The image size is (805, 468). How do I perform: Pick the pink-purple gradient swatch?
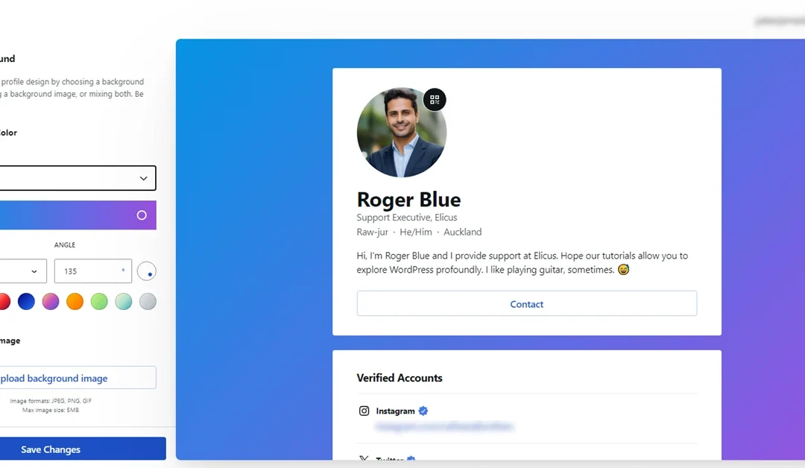click(51, 301)
